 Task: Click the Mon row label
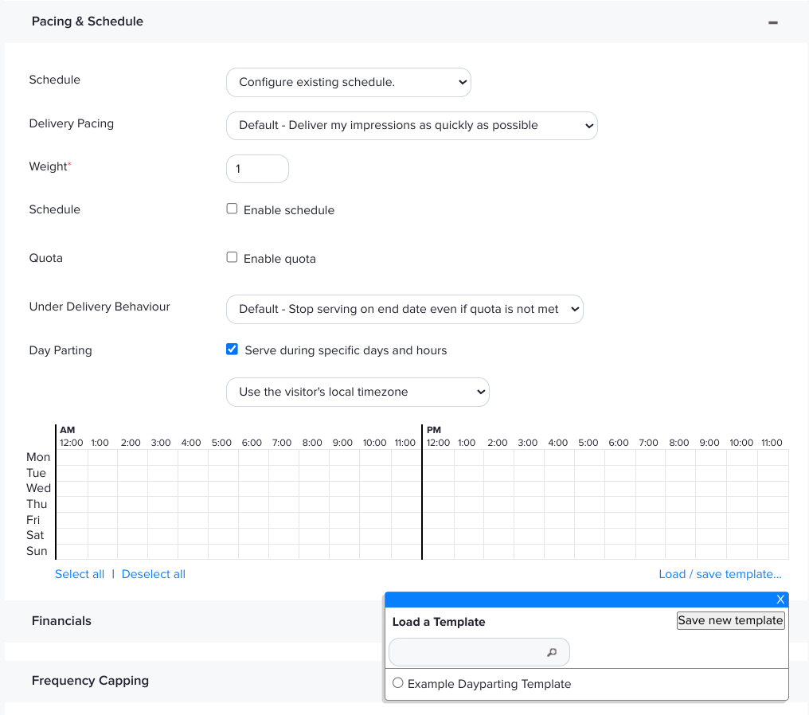coord(38,457)
